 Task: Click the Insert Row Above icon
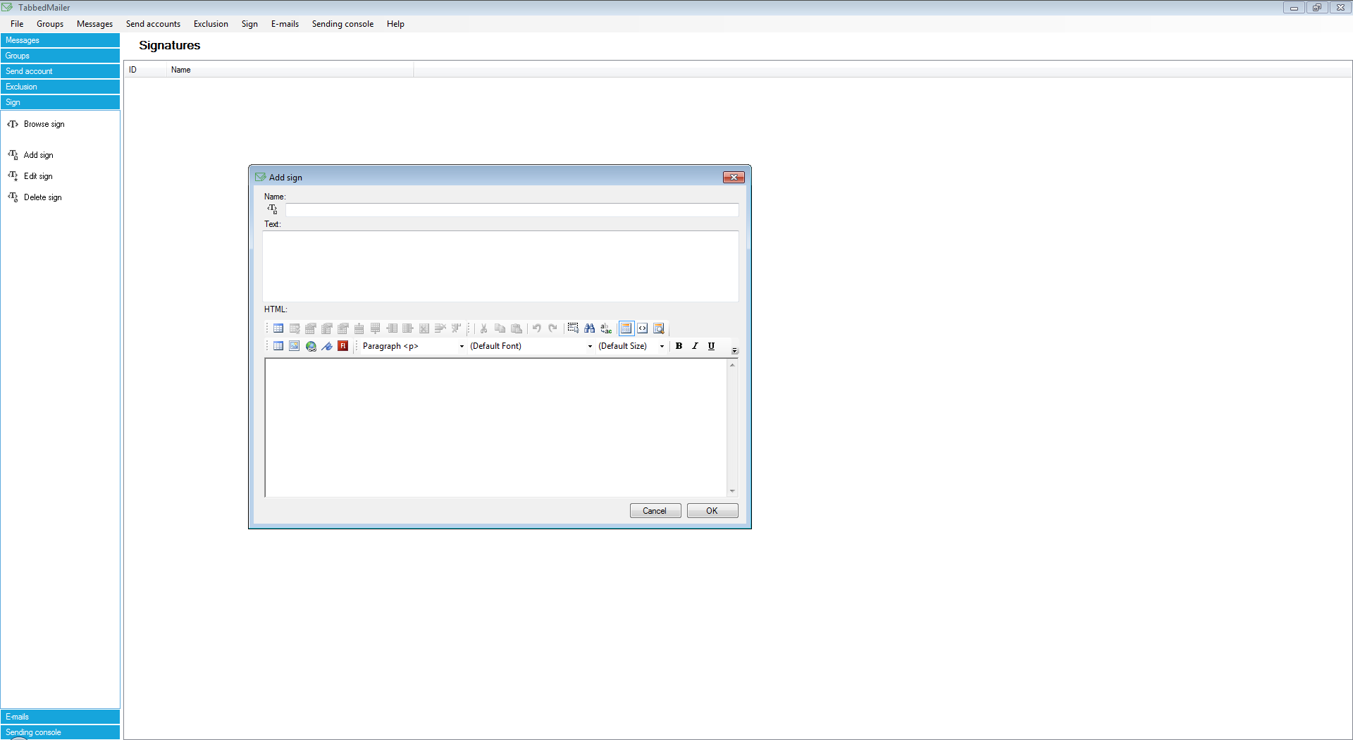pyautogui.click(x=359, y=328)
